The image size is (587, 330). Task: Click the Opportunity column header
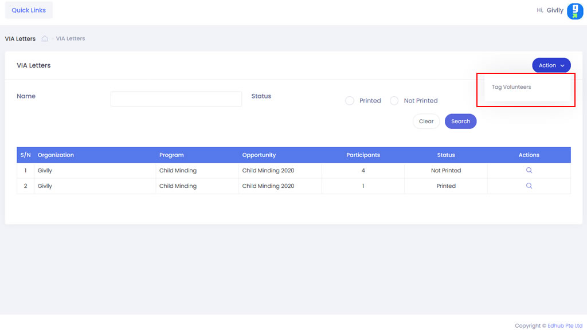point(259,155)
